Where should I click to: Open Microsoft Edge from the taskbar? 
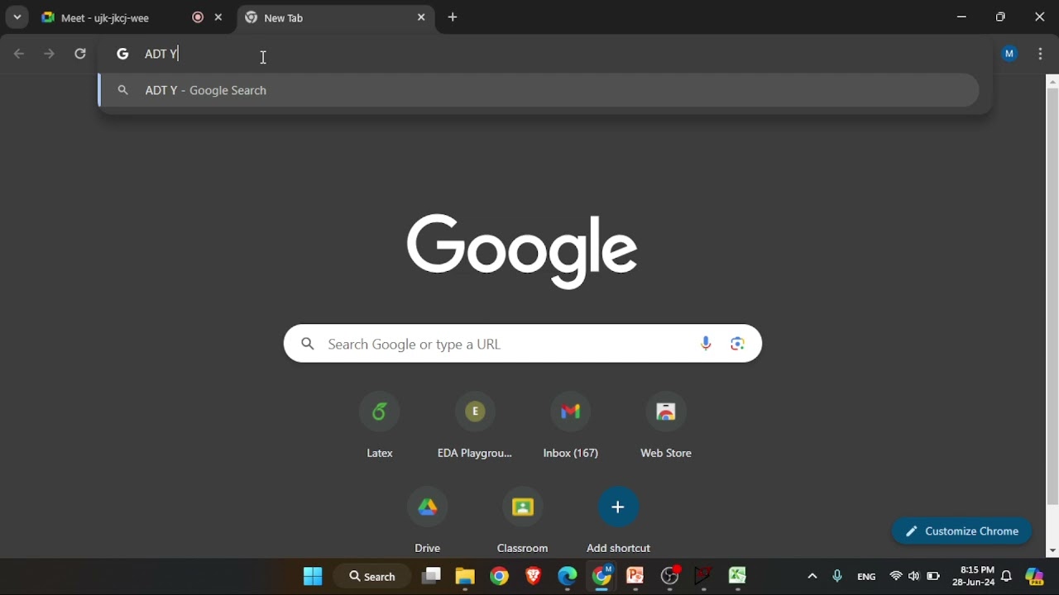click(x=568, y=577)
